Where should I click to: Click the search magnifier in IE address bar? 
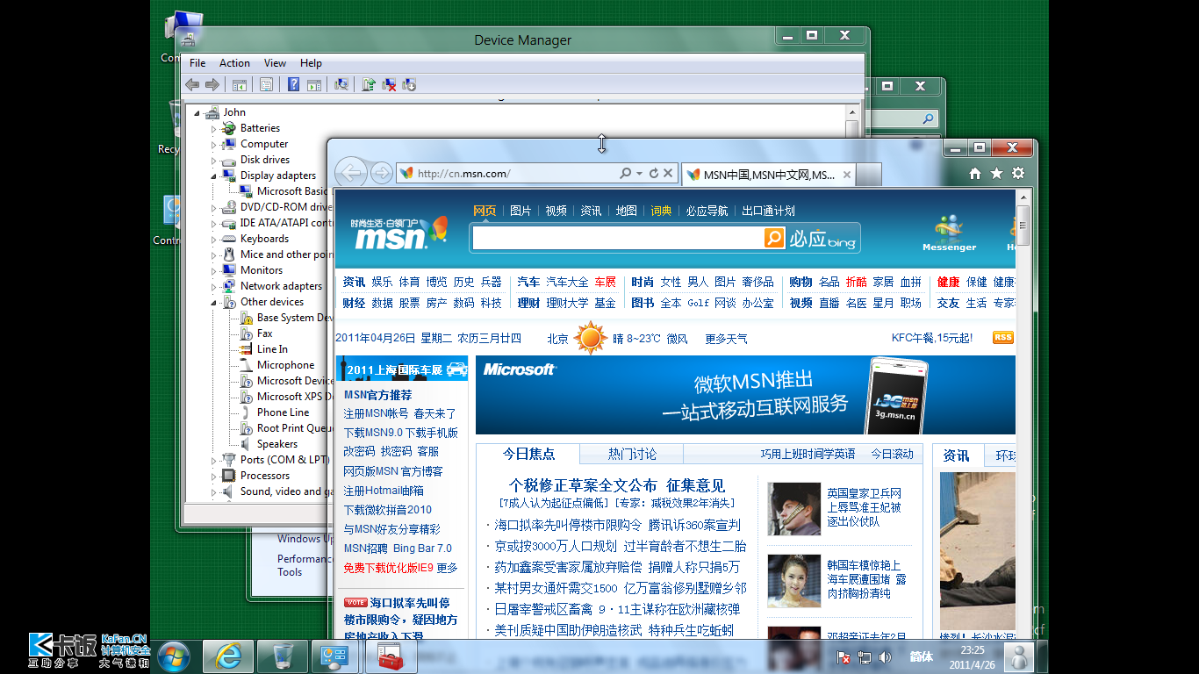(625, 174)
